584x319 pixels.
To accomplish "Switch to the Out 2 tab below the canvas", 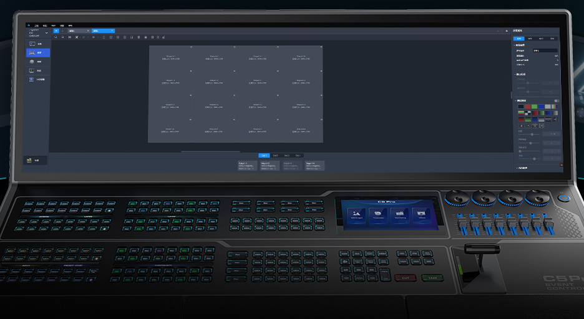I will pos(276,155).
